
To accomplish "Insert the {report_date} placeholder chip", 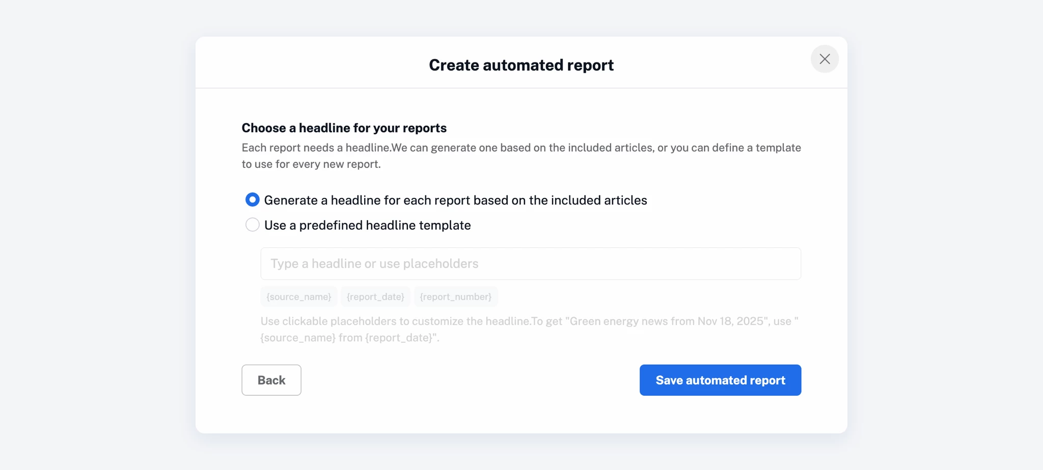I will pyautogui.click(x=375, y=297).
